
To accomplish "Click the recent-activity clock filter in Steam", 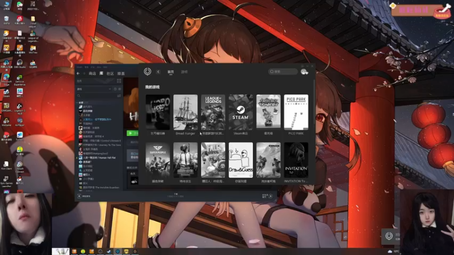I will pos(115,89).
